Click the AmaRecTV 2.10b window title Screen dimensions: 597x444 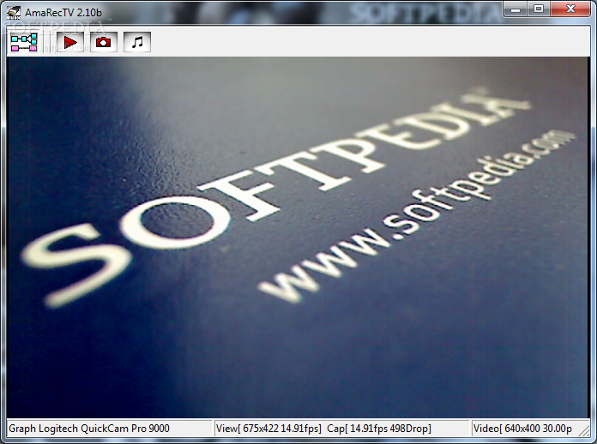click(x=63, y=13)
